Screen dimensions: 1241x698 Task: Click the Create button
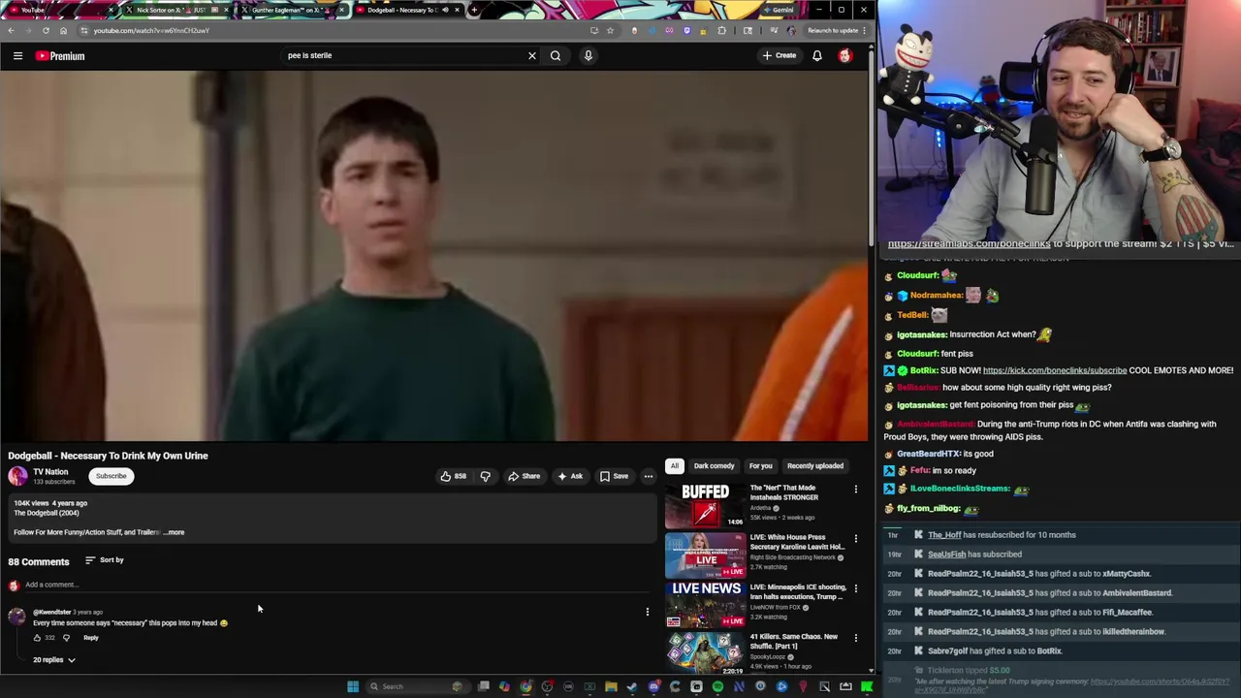tap(779, 55)
